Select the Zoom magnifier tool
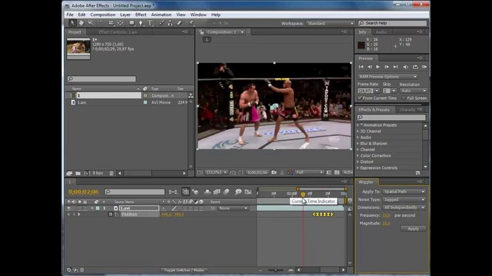This screenshot has height=276, width=492. pos(90,24)
